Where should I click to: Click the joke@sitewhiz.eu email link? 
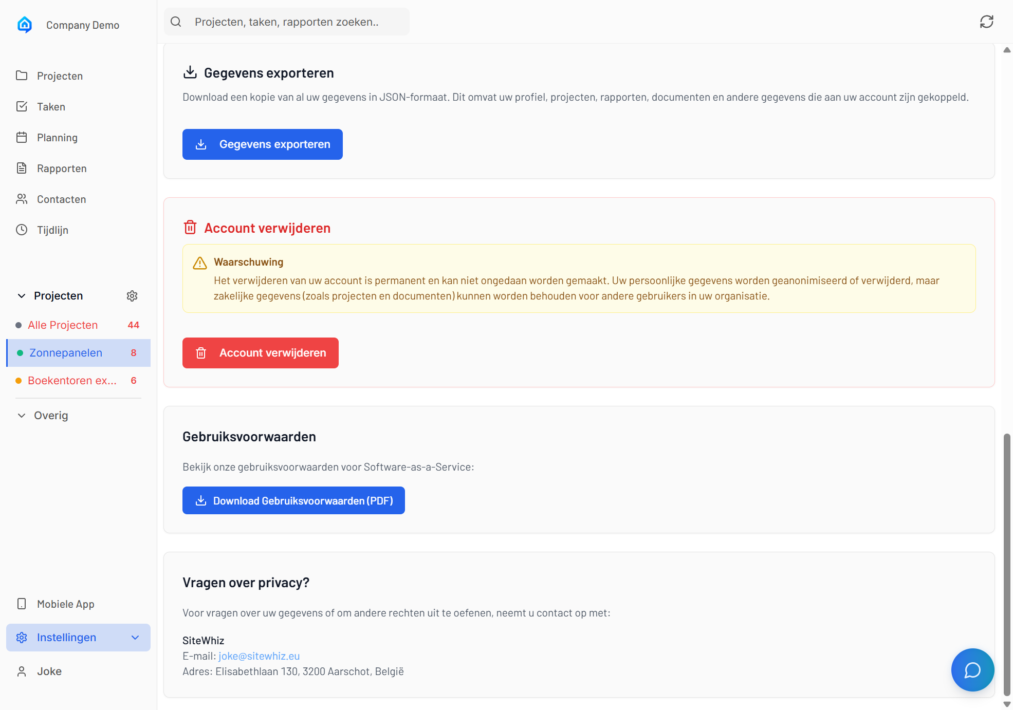click(x=259, y=656)
